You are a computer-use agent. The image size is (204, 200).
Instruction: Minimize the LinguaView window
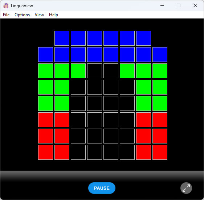click(x=162, y=5)
